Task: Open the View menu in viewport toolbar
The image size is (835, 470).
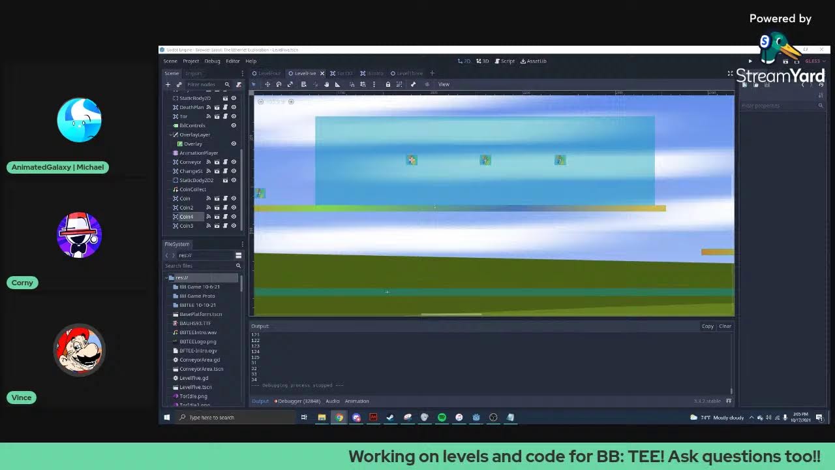Action: [x=444, y=84]
